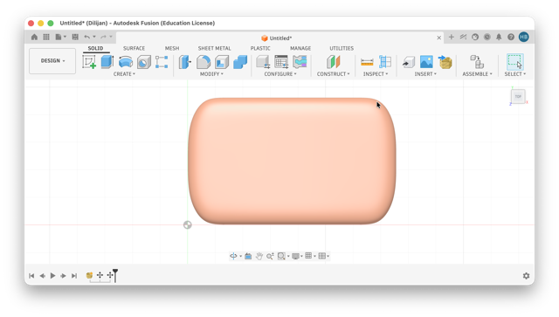Image resolution: width=559 pixels, height=317 pixels.
Task: Click the Home icon in top bar
Action: (34, 37)
